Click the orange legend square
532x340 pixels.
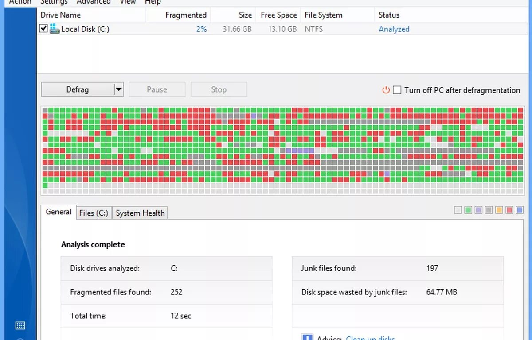click(x=499, y=210)
